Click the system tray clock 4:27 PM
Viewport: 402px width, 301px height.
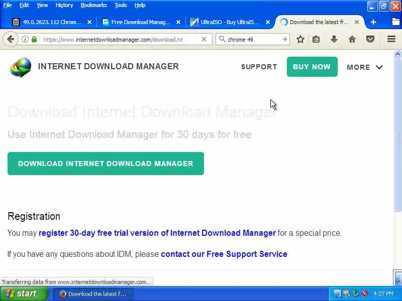(x=383, y=293)
